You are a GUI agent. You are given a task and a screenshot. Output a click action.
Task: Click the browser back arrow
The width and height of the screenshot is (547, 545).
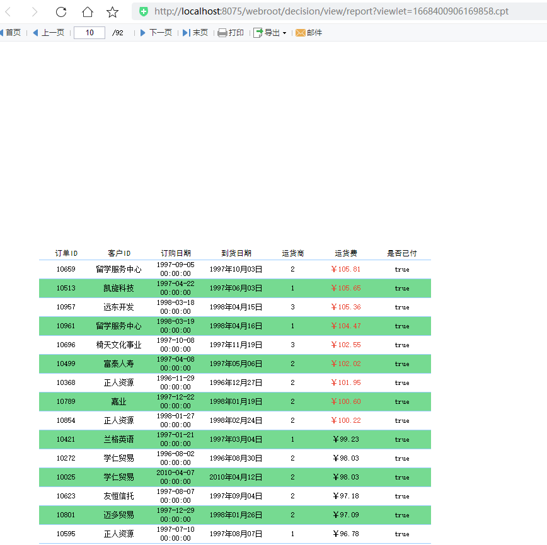[x=8, y=12]
